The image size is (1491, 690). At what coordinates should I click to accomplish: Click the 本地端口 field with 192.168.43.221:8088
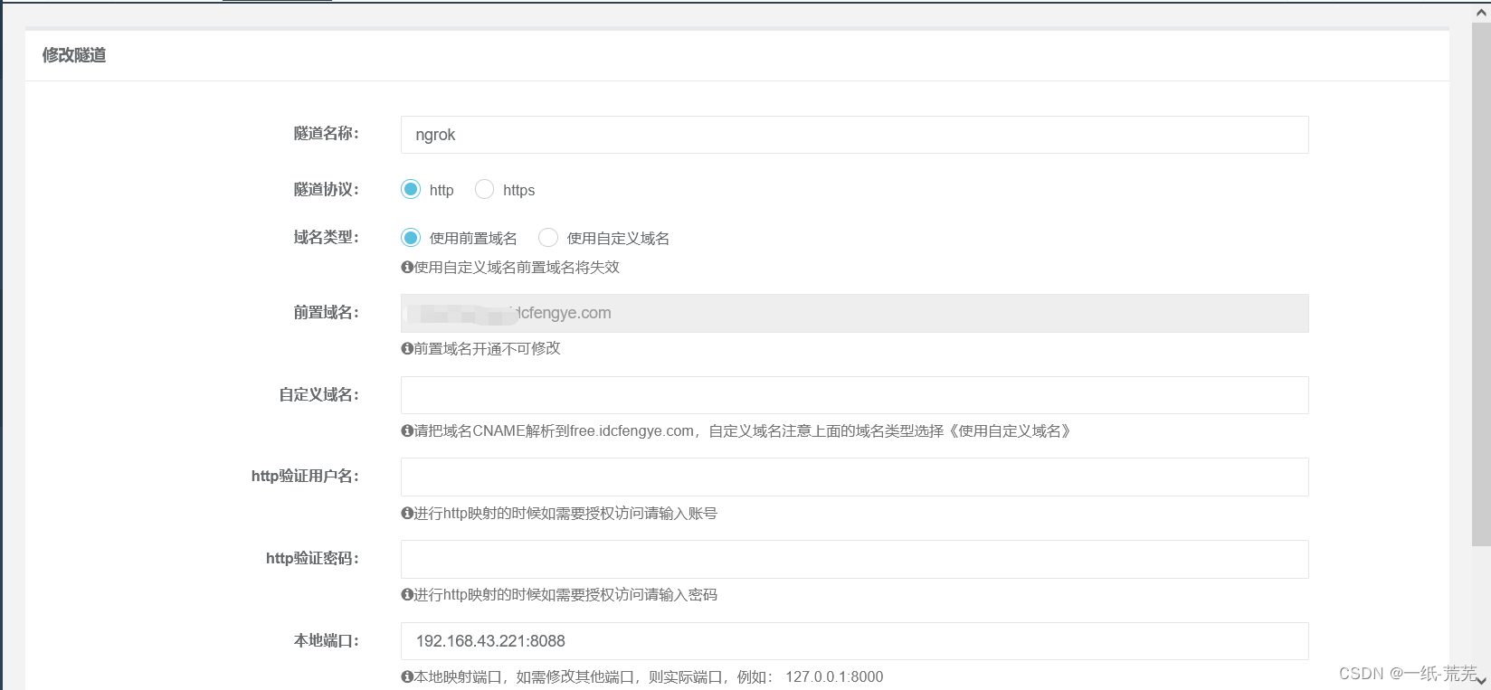pos(854,641)
